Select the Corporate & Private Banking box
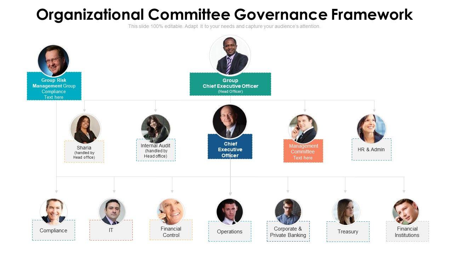The height and width of the screenshot is (255, 453). [x=288, y=232]
